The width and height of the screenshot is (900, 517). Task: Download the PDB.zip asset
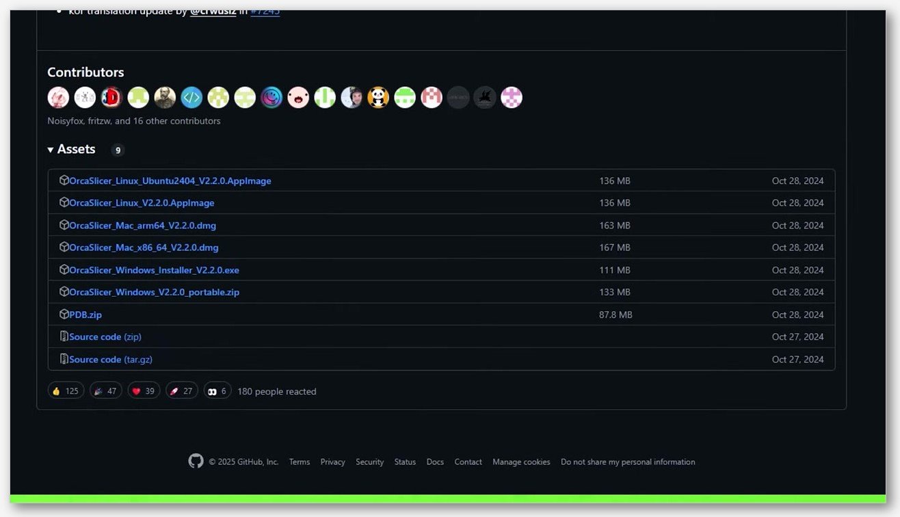tap(85, 315)
